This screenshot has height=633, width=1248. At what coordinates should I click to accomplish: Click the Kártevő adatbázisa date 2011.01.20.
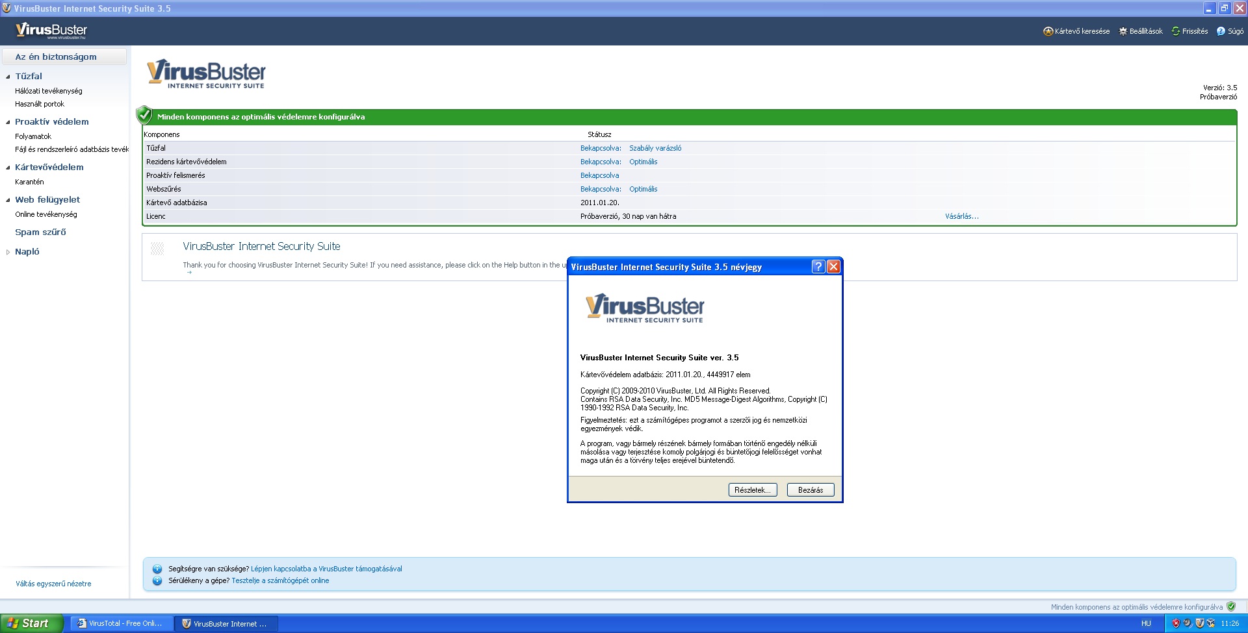pyautogui.click(x=600, y=203)
